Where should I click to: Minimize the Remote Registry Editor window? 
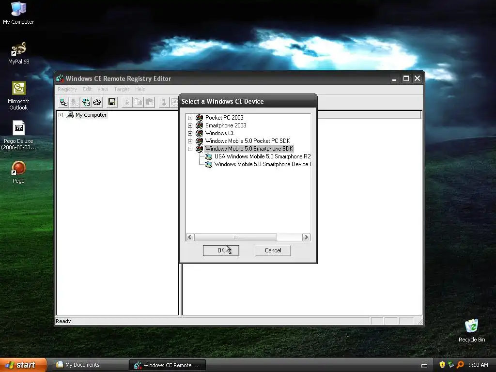pyautogui.click(x=394, y=78)
